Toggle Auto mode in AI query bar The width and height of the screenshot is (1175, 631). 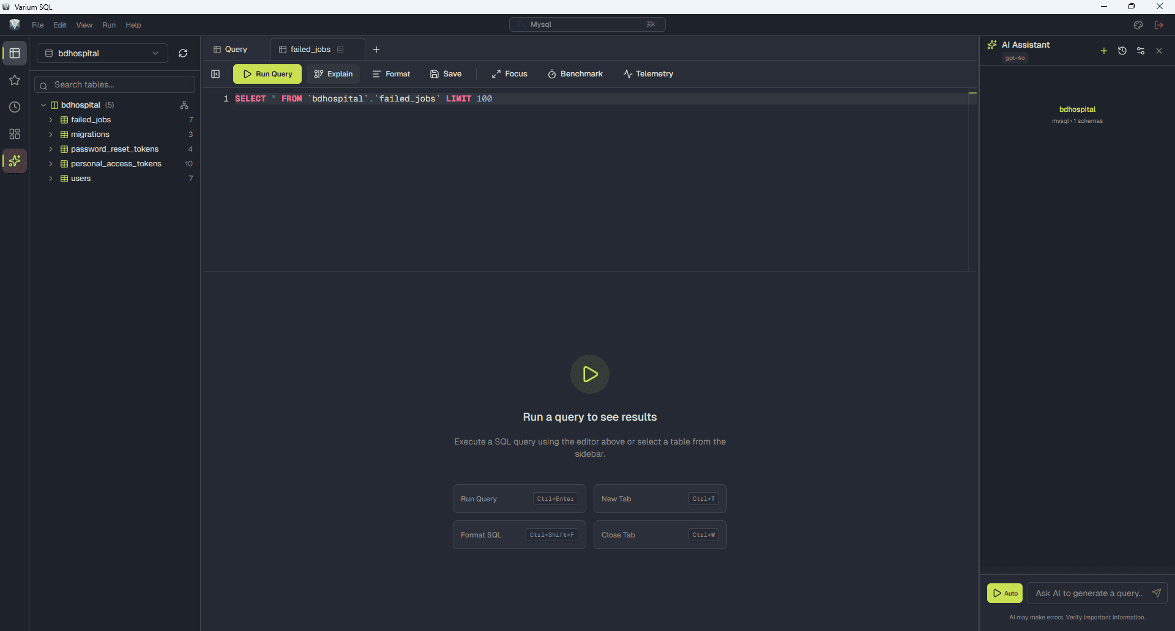(x=1004, y=592)
